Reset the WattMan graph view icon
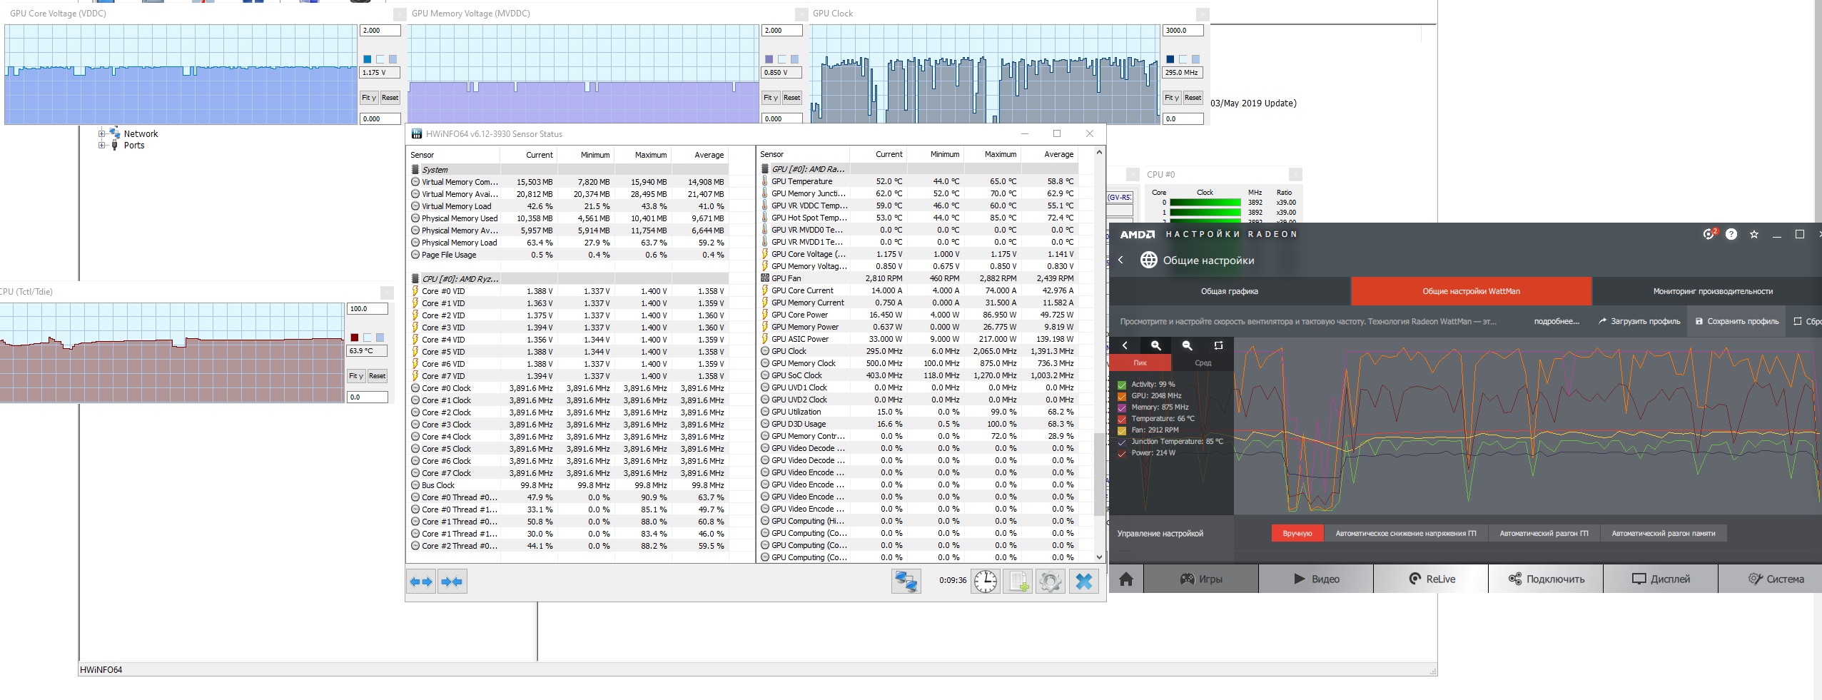1822x700 pixels. tap(1218, 345)
